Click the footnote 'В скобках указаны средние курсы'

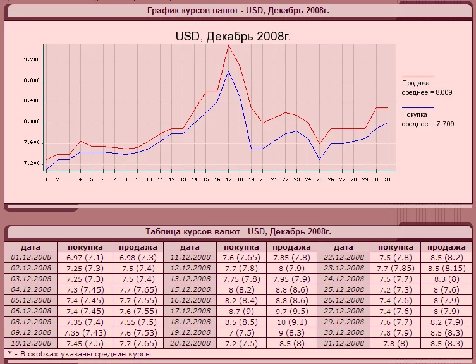[85, 354]
